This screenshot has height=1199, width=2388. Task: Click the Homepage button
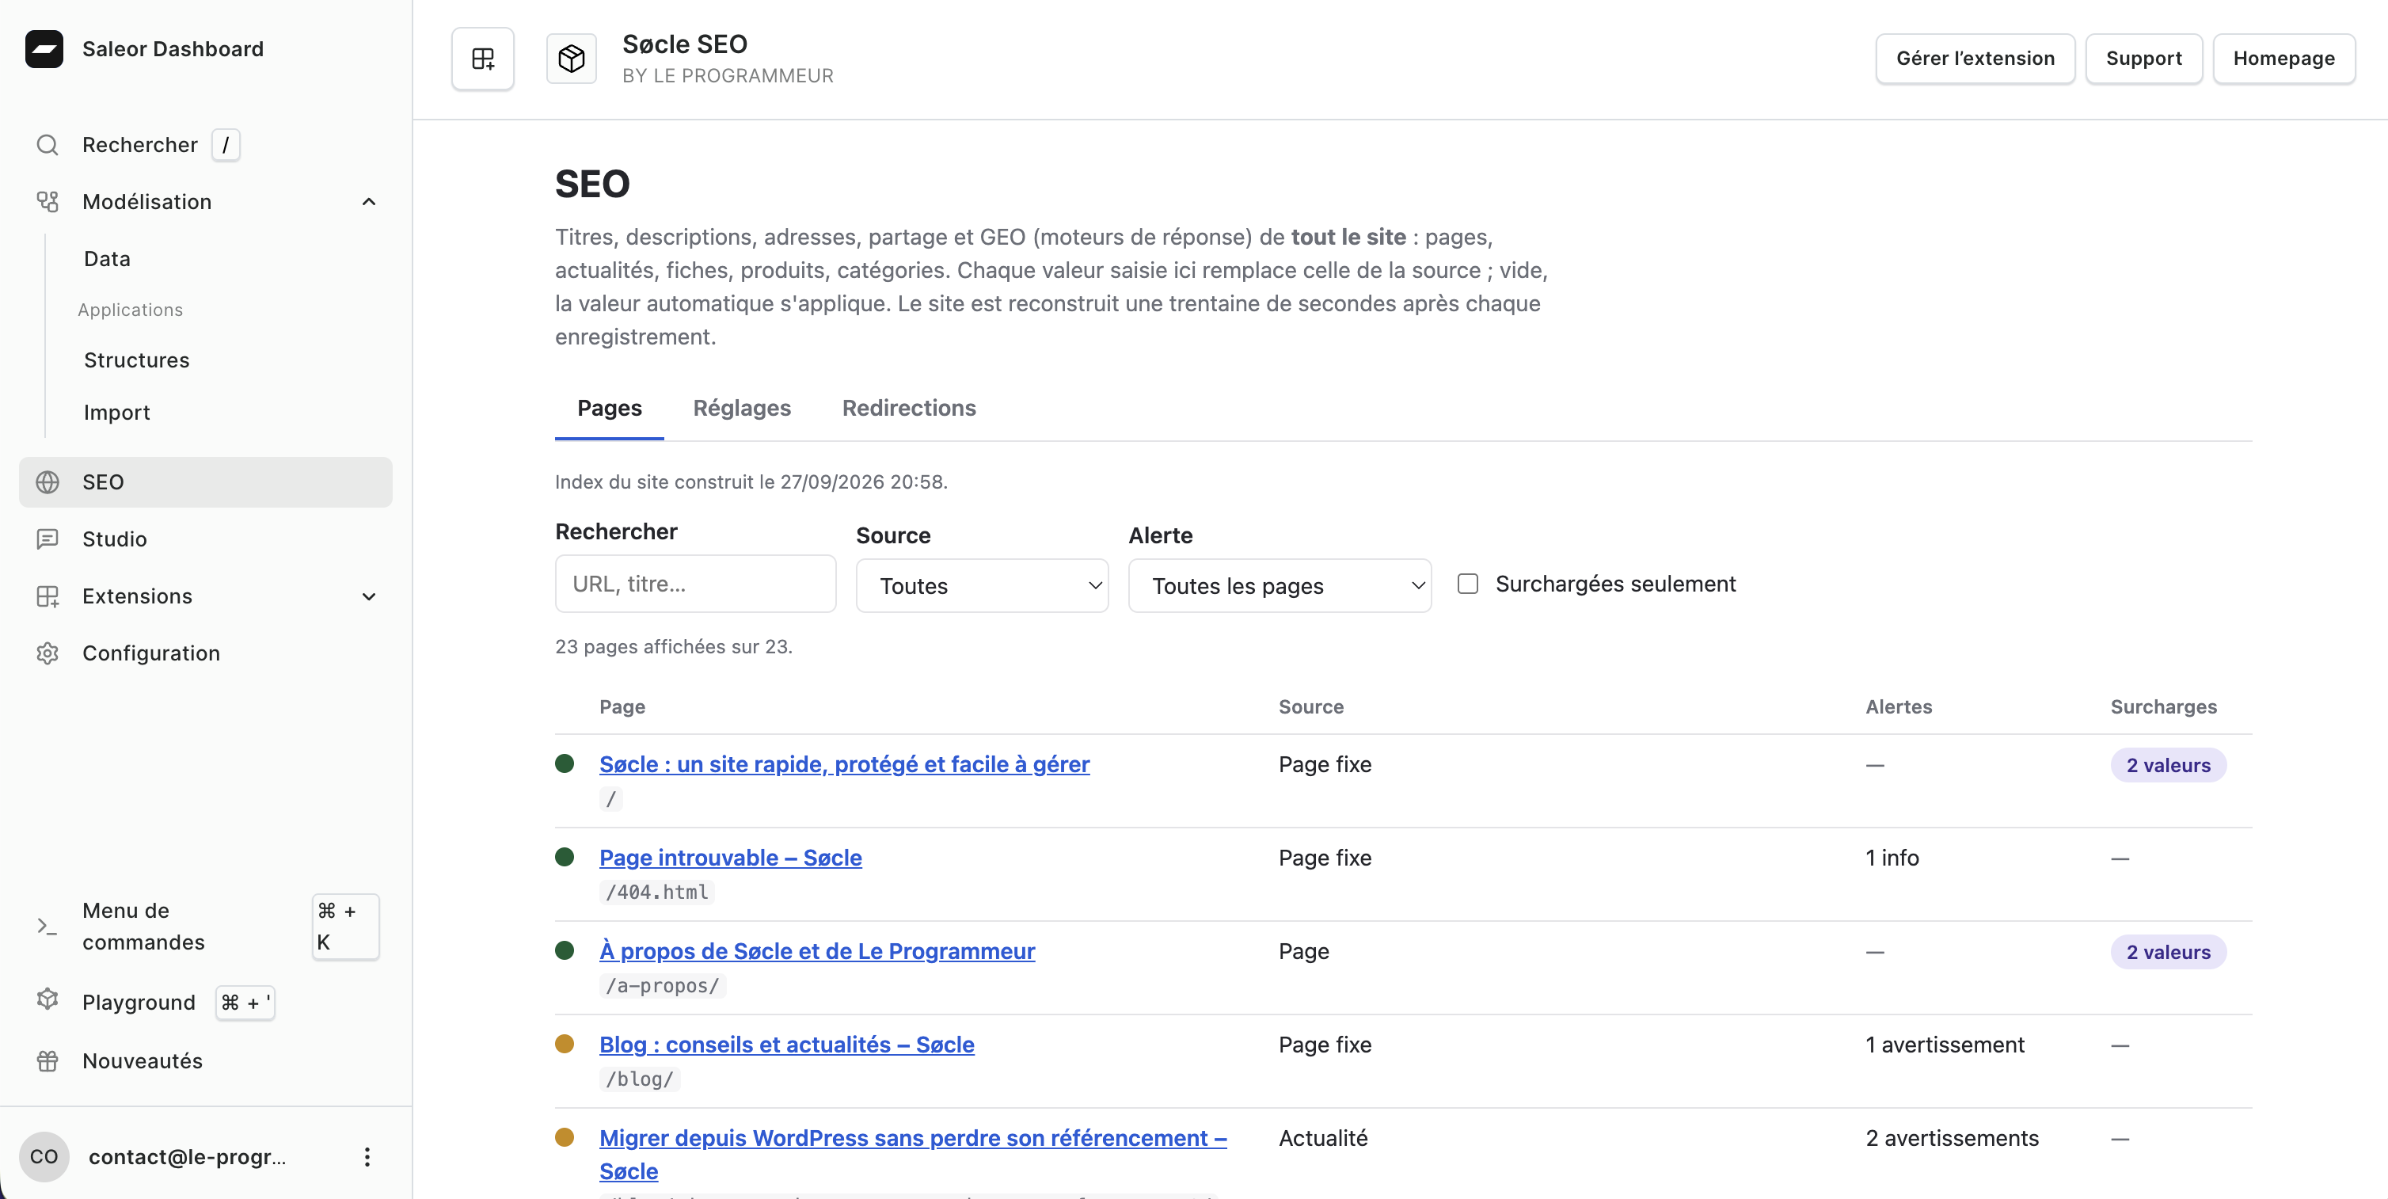point(2283,59)
